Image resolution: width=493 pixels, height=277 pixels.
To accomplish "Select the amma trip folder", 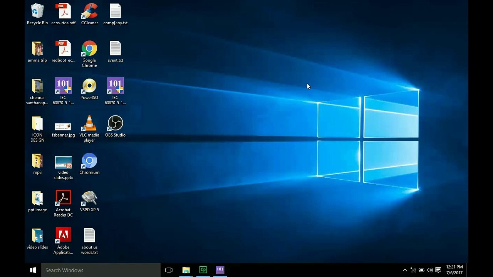I will [x=37, y=52].
